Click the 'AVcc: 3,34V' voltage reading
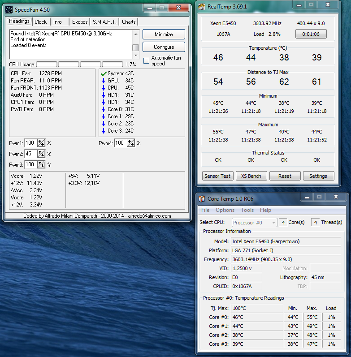 coord(26,190)
